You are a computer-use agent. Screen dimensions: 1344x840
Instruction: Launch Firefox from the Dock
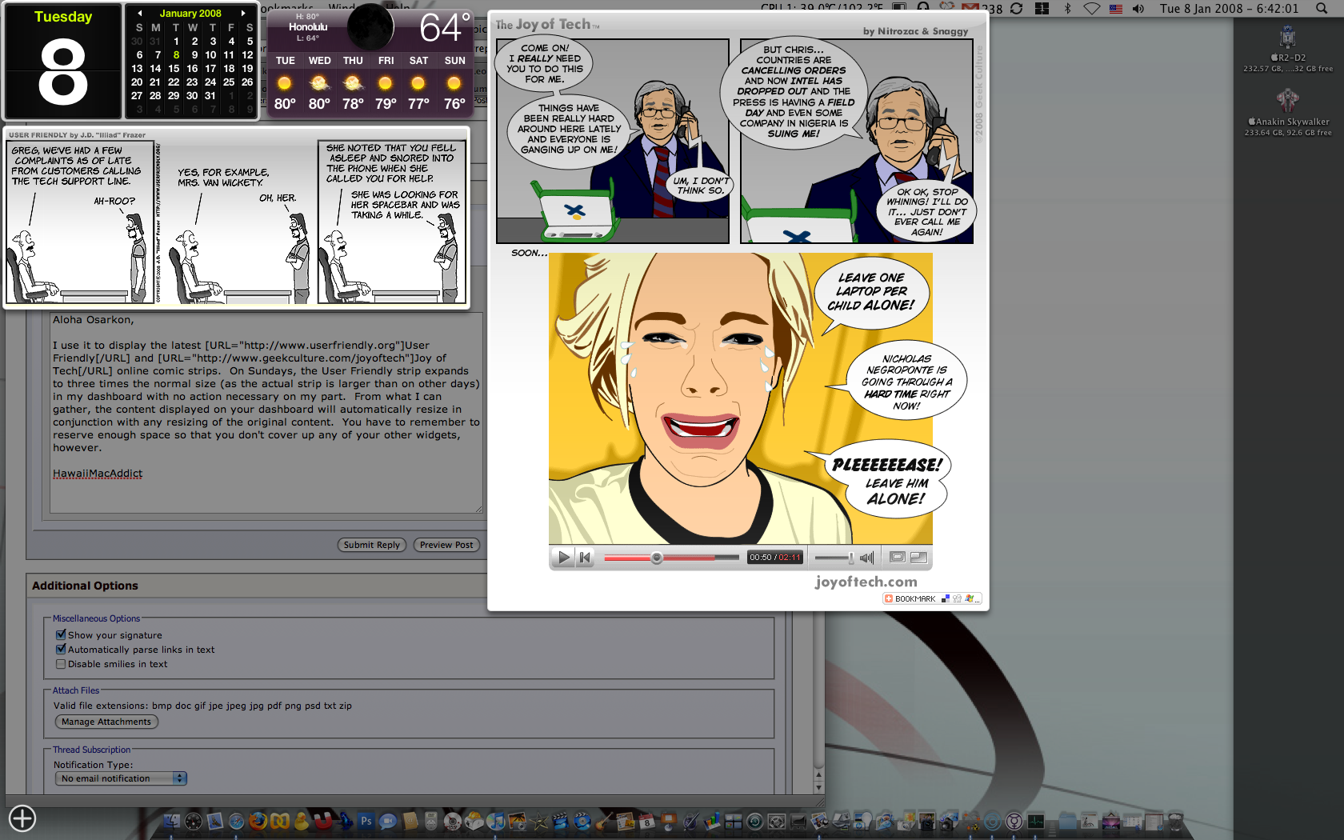pyautogui.click(x=258, y=822)
